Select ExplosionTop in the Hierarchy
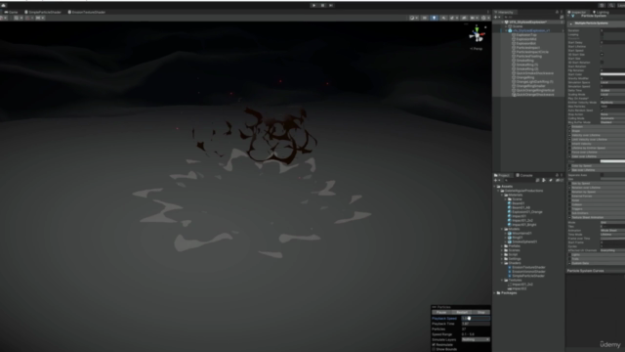Viewport: 625px width, 352px height. point(526,35)
